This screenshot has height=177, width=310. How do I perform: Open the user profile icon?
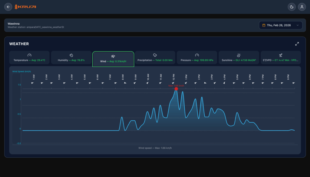pyautogui.click(x=302, y=7)
